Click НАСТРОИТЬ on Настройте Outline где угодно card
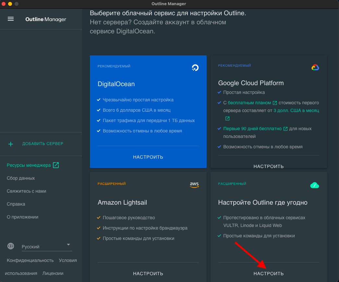Image resolution: width=339 pixels, height=282 pixels. click(269, 274)
